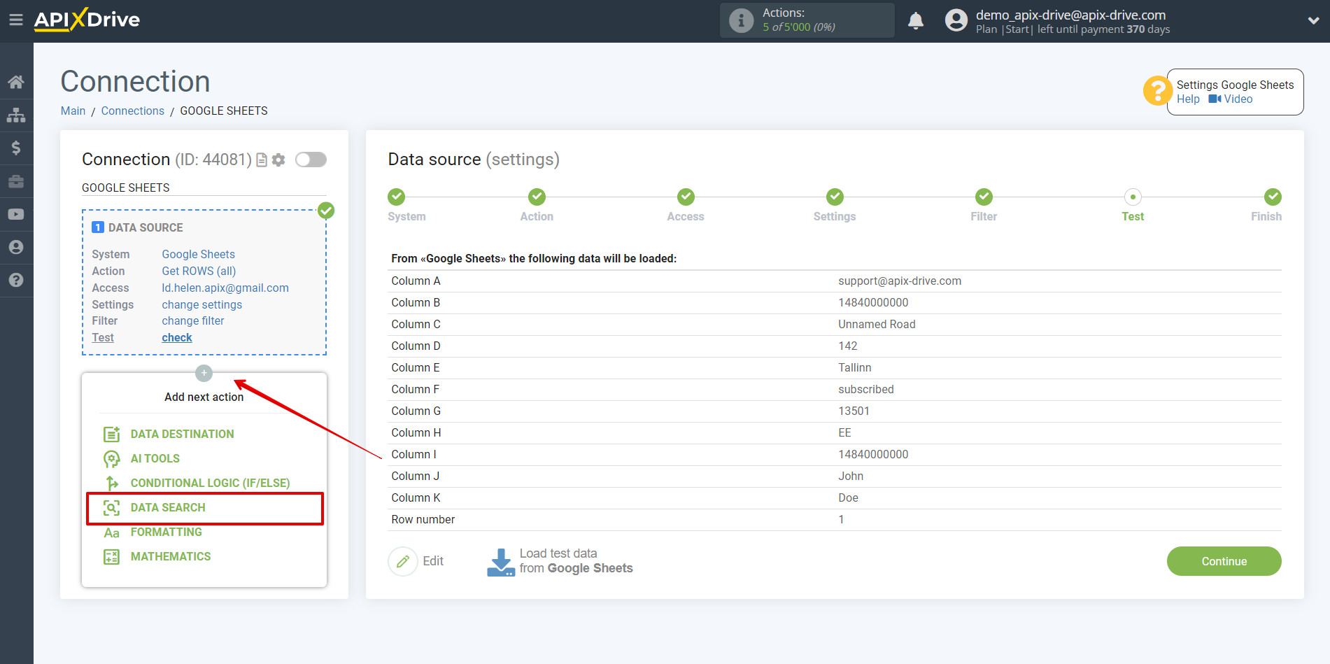Click the DATA SOURCE block header
1330x664 pixels.
(x=146, y=227)
